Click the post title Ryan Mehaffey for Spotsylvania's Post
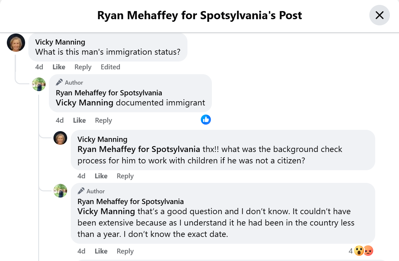This screenshot has height=261, width=399. pos(199,15)
